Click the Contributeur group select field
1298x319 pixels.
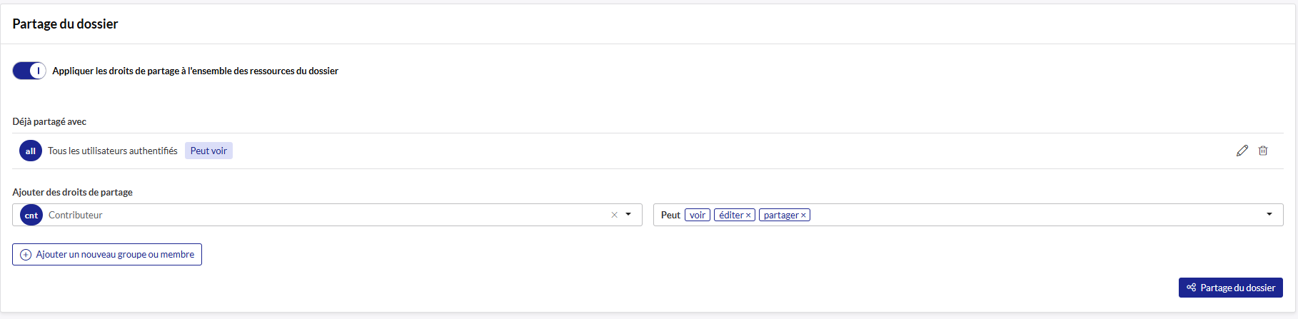point(327,215)
